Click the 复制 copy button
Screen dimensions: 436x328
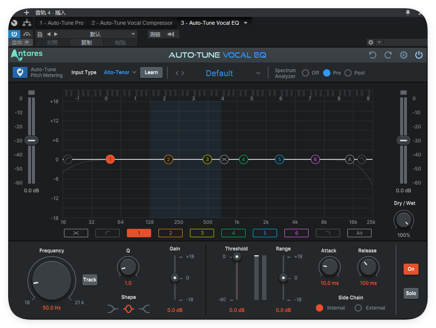pos(86,43)
